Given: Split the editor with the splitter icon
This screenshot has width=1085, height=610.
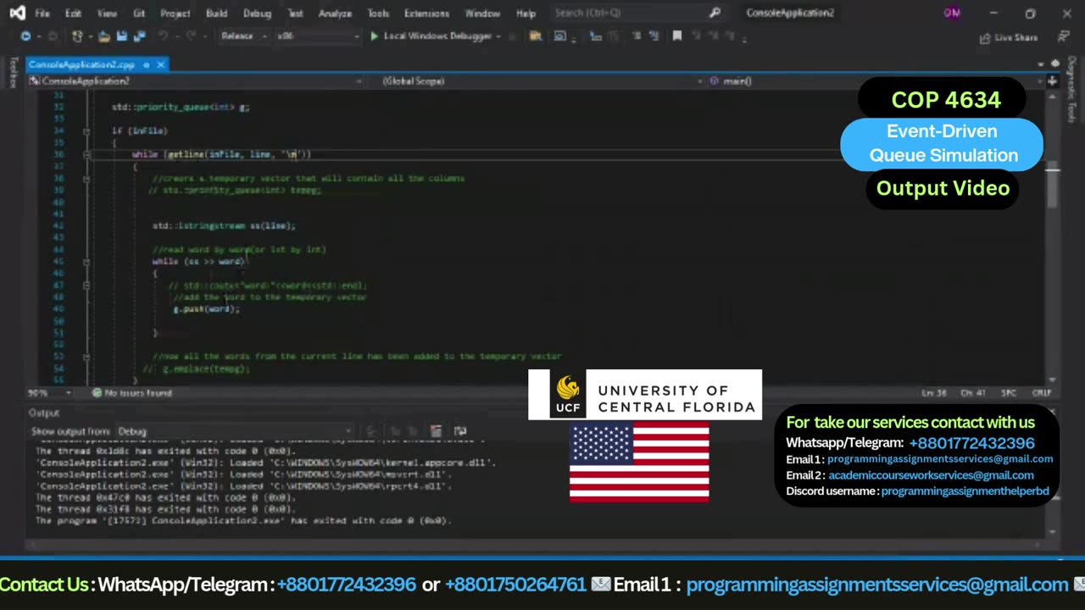Looking at the screenshot, I should pos(1052,81).
